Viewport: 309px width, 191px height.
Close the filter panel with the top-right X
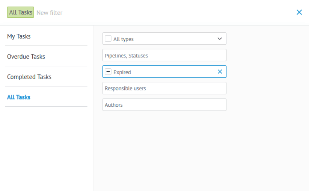click(299, 12)
